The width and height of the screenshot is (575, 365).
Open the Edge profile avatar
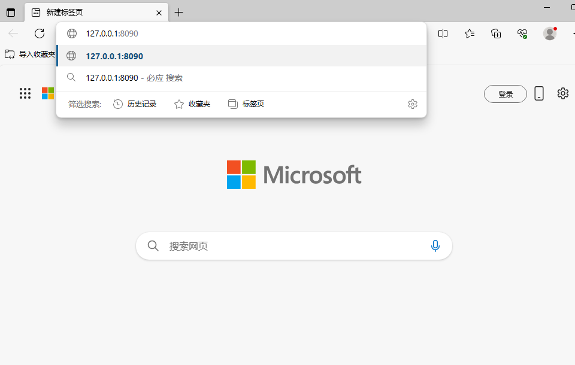coord(550,34)
